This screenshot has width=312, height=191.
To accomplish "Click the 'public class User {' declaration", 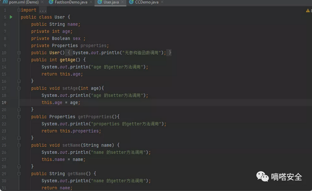I will coord(45,17).
